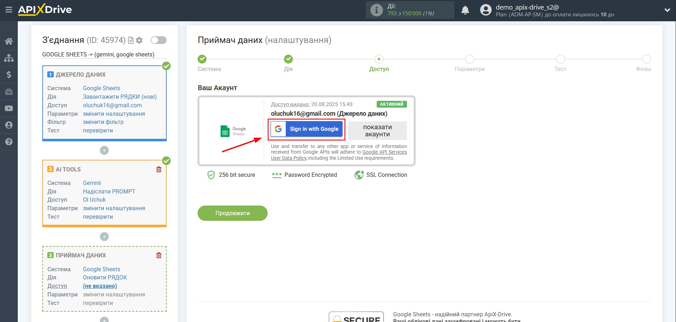Open oluchuk16@gmail.com access link in source

[x=112, y=105]
